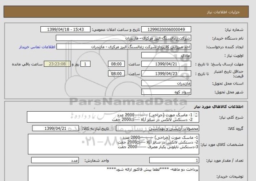
Task: Click the scroll-up arrow in general description box
Action: (196, 114)
